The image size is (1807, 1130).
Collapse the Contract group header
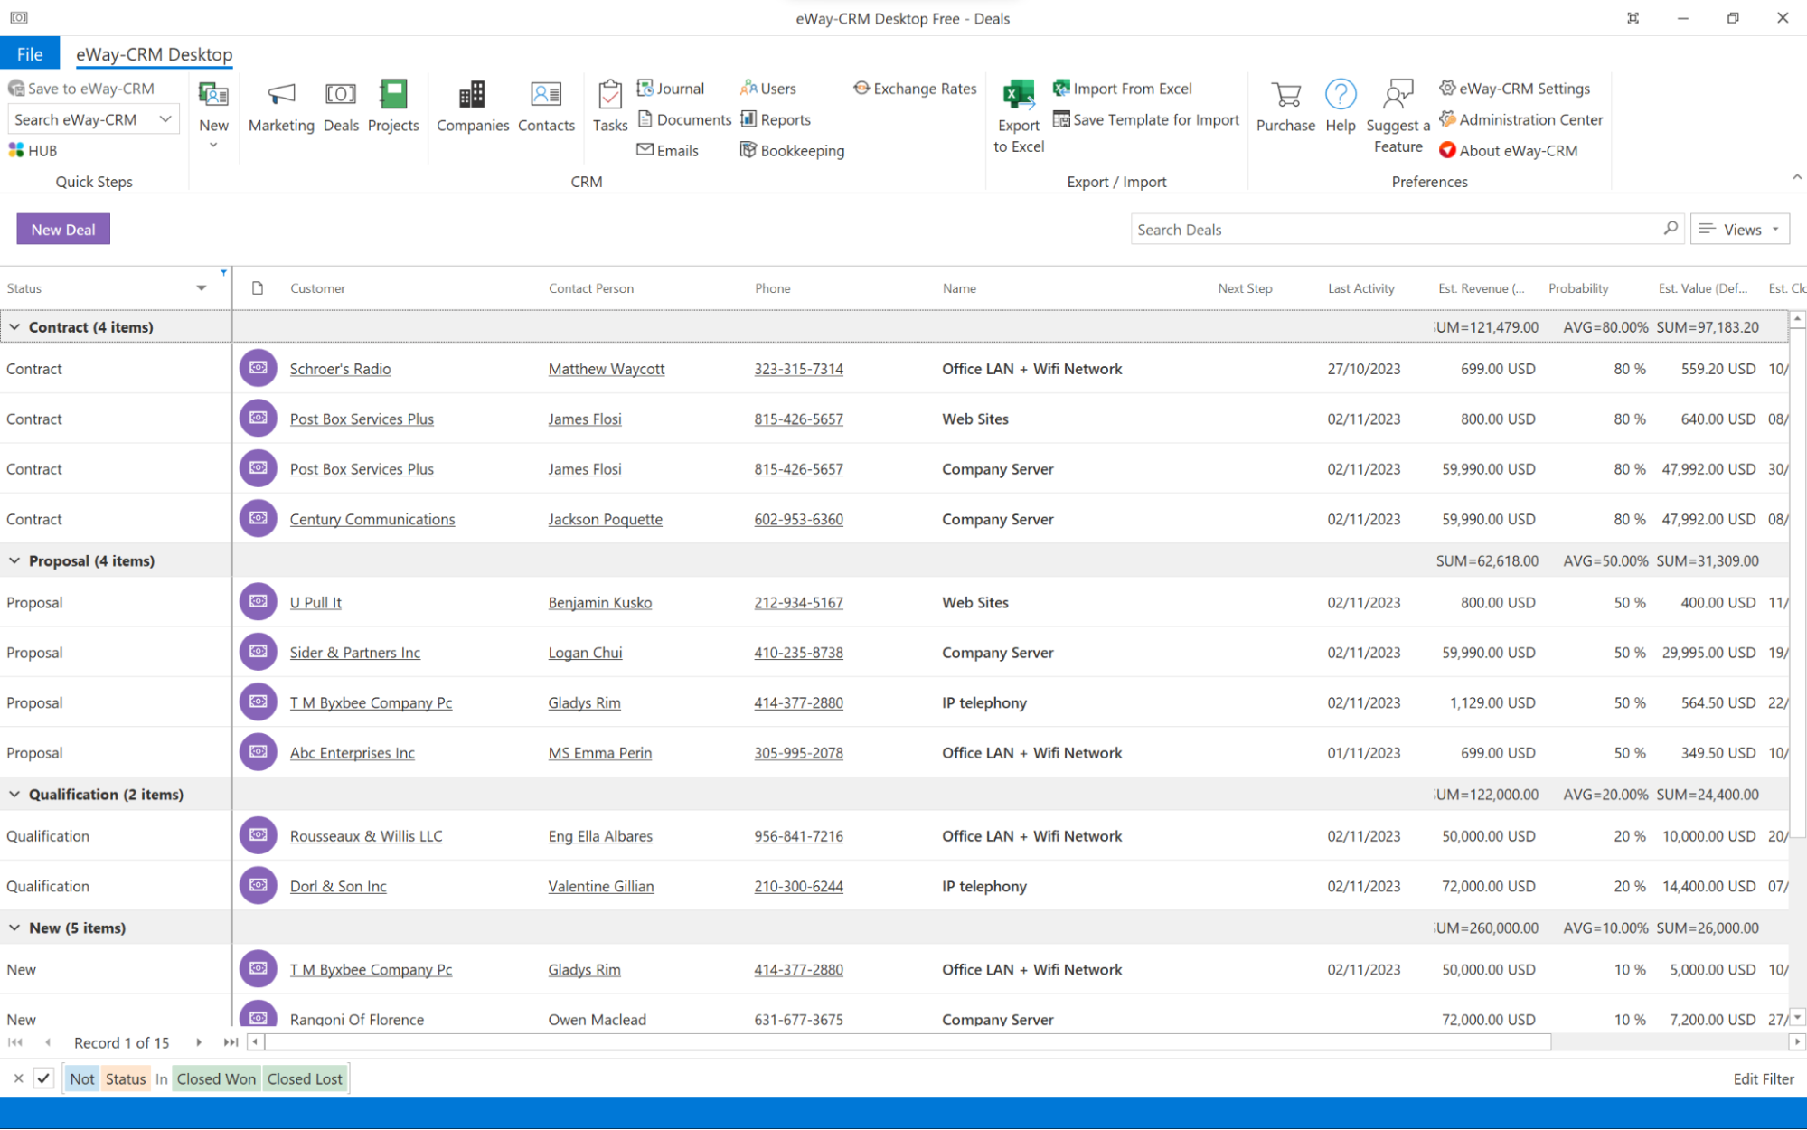click(14, 326)
